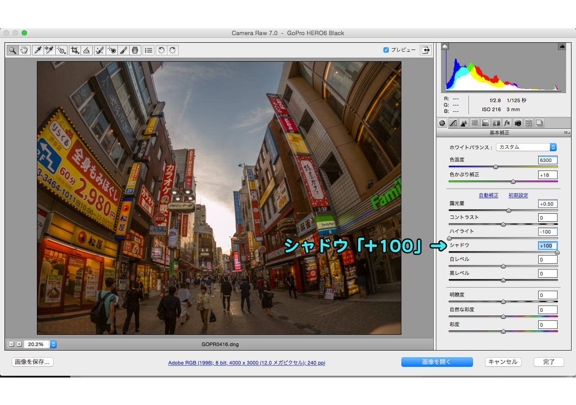Viewport: 576px width, 405px height.
Task: Switch to the Tone Curve tab
Action: (x=453, y=123)
